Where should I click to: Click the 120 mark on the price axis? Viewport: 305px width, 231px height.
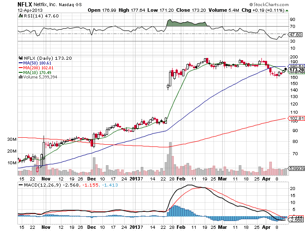point(294,104)
